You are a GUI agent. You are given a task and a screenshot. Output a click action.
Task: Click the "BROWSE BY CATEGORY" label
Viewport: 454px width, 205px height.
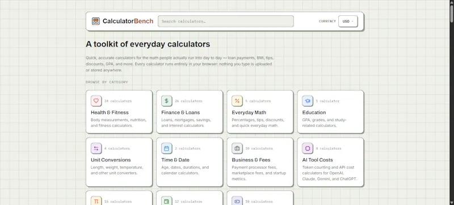point(107,82)
